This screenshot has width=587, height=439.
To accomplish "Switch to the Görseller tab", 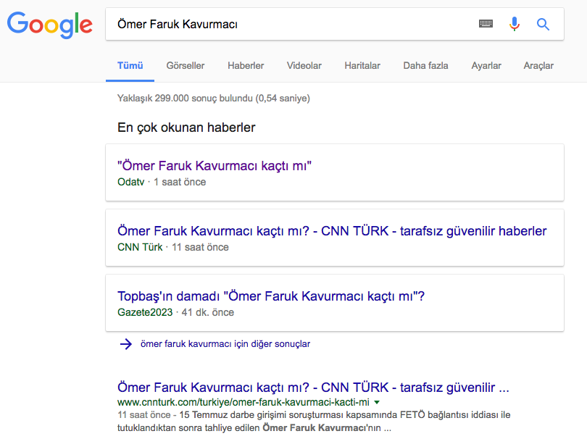I will 186,66.
